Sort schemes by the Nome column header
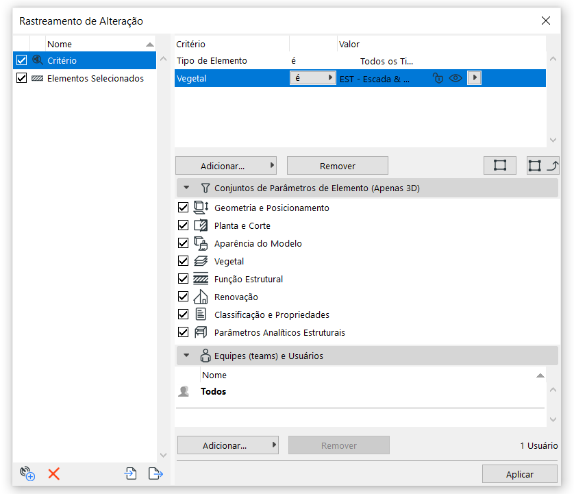Image resolution: width=574 pixels, height=494 pixels. coord(96,44)
